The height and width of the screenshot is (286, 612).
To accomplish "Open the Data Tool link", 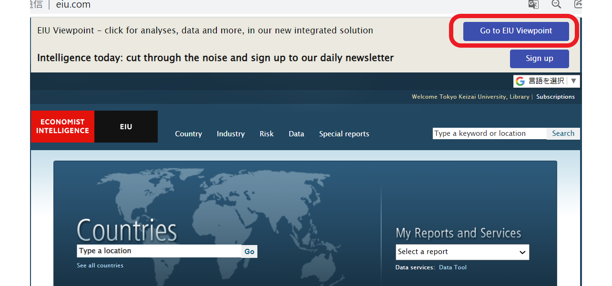I will 453,267.
